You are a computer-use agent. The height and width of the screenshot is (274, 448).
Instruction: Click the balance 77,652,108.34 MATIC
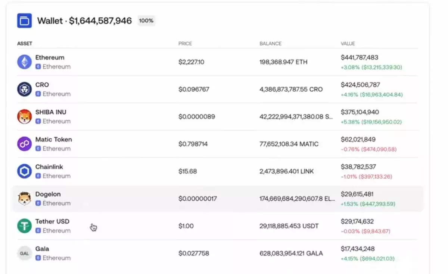tap(289, 144)
